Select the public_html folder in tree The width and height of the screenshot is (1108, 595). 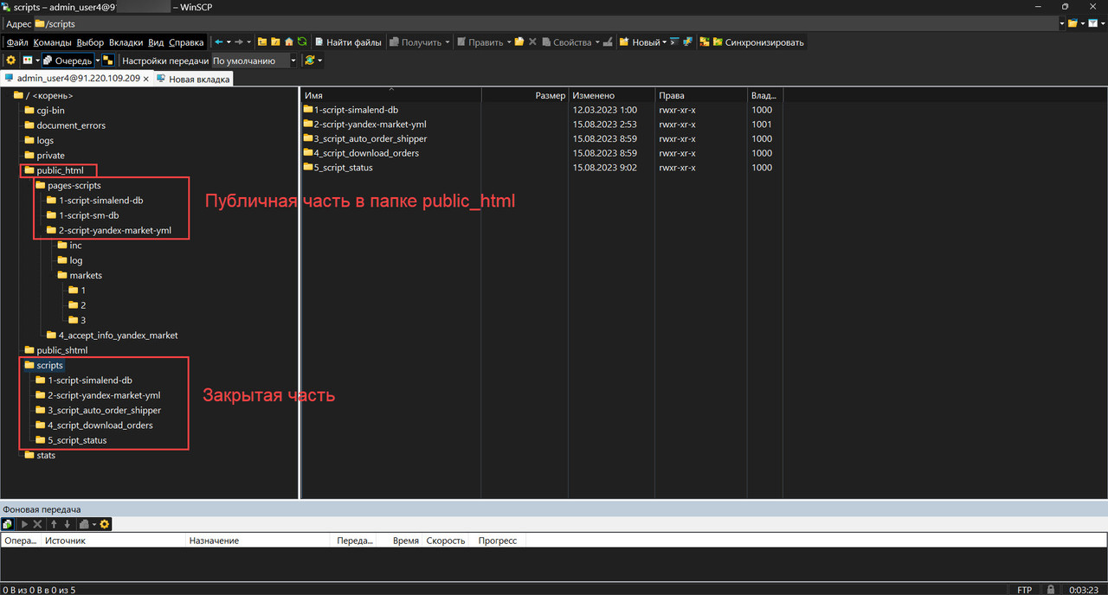60,170
